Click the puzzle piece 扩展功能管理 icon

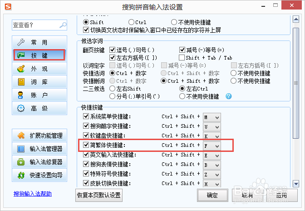coord(21,136)
